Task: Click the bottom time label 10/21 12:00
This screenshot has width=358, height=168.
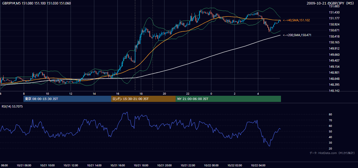Action: [71, 165]
